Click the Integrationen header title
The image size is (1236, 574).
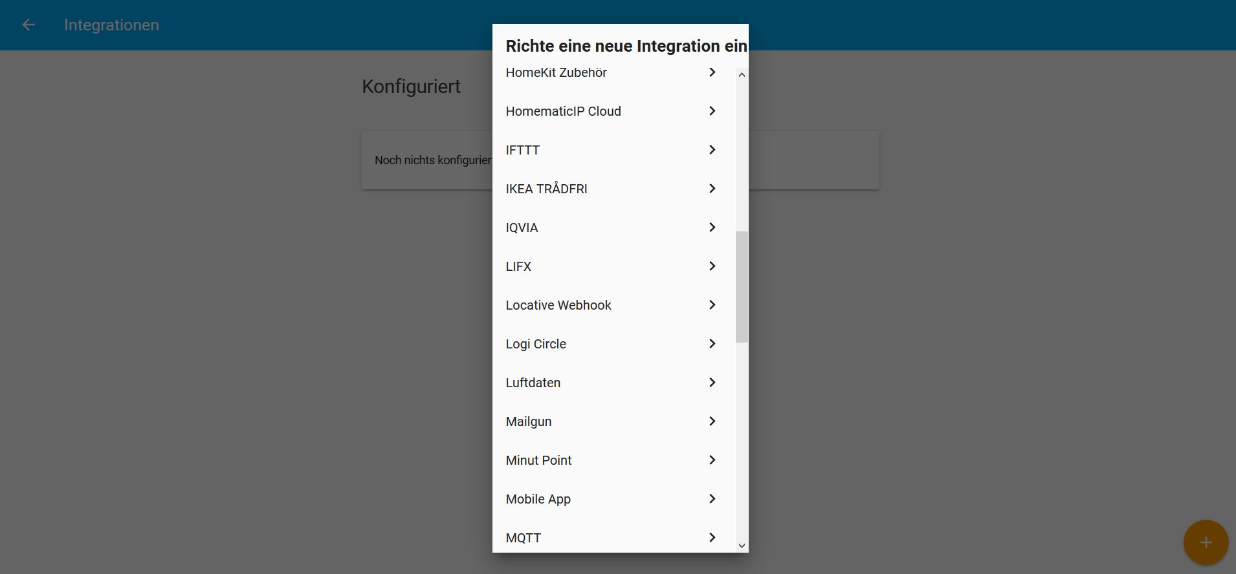[x=111, y=25]
